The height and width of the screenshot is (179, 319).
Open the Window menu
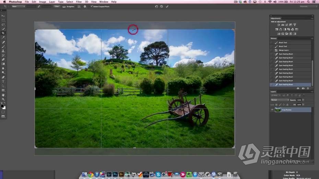click(104, 2)
